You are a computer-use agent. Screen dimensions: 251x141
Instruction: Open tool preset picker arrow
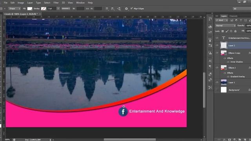coord(5,9)
